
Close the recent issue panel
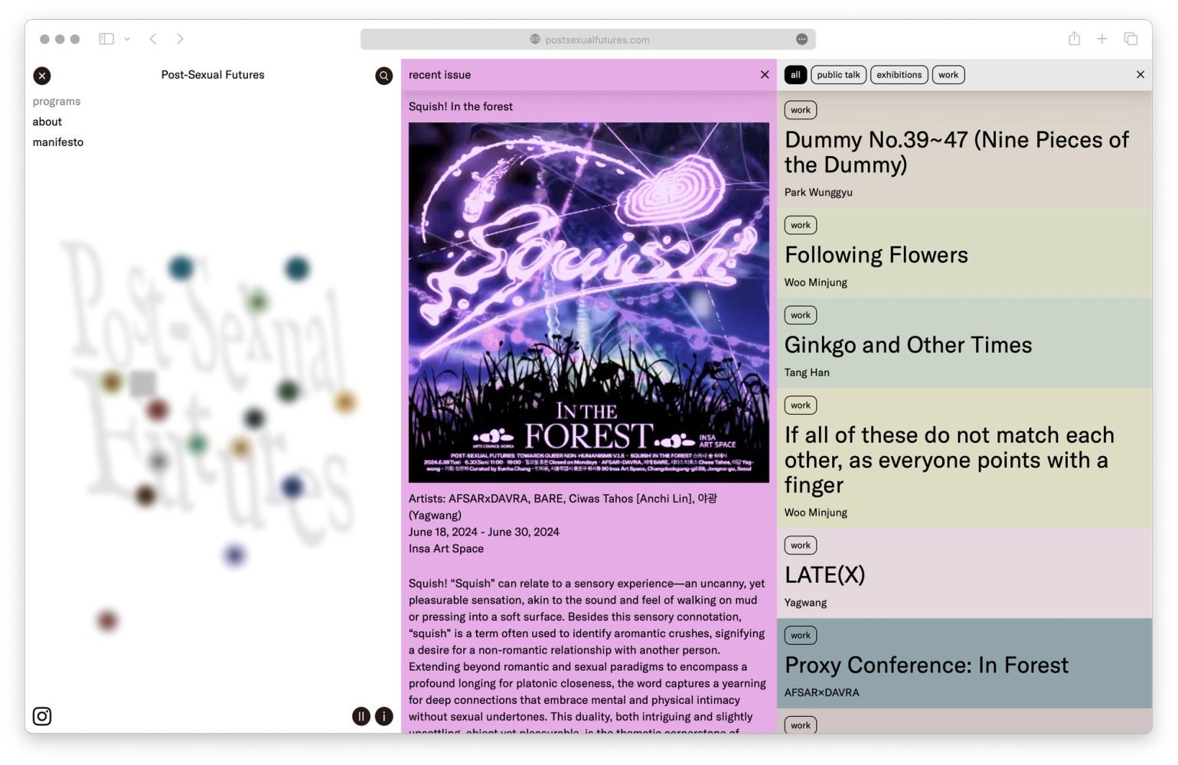(765, 75)
